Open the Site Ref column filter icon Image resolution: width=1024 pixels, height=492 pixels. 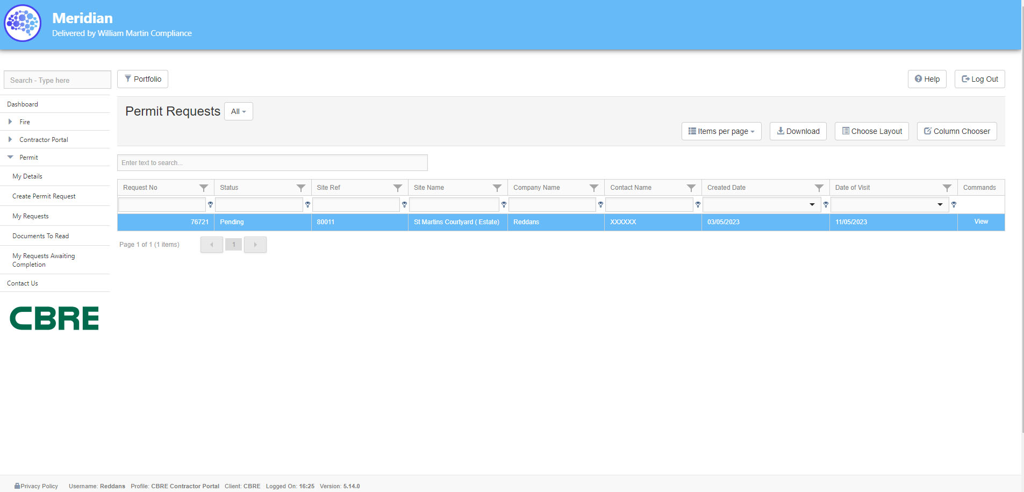click(398, 188)
